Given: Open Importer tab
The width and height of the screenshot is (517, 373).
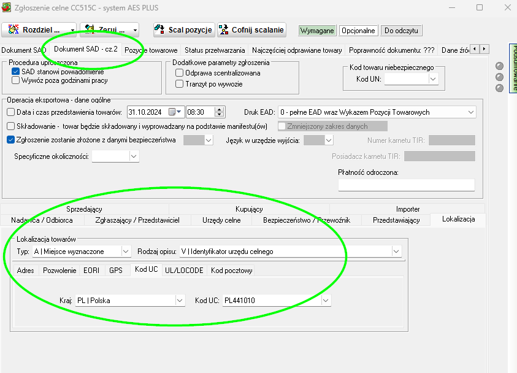Looking at the screenshot, I should point(408,209).
